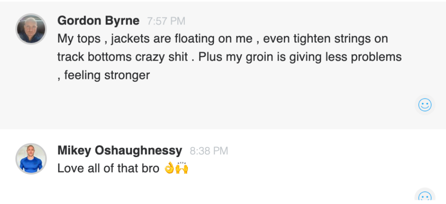
Task: Select the Mikey Oshaughnessy sender name
Action: pyautogui.click(x=120, y=150)
